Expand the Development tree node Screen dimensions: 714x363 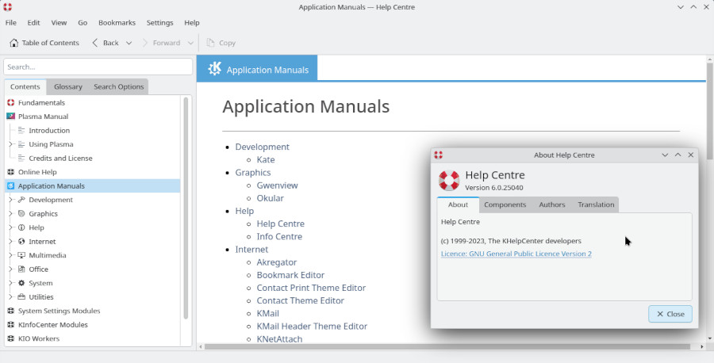coord(10,200)
